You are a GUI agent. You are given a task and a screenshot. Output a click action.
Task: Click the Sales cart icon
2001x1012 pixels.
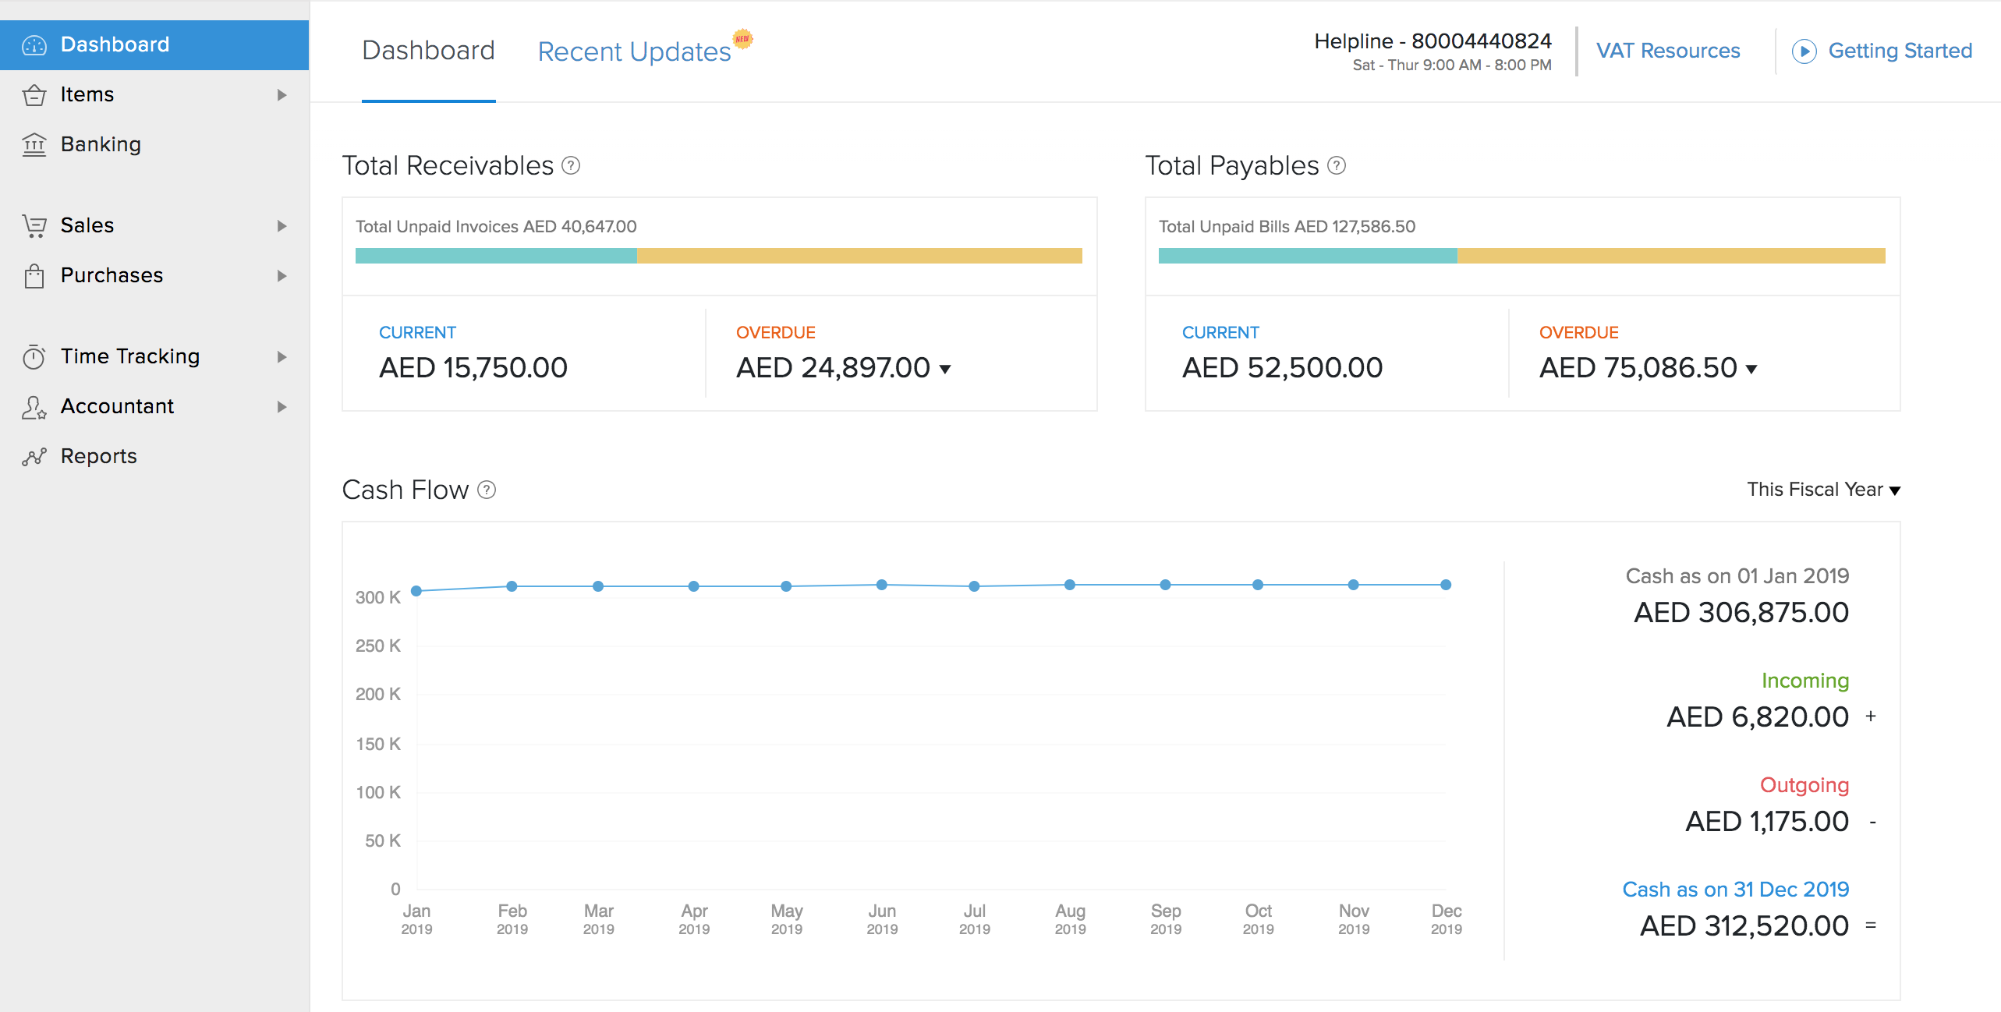click(34, 226)
